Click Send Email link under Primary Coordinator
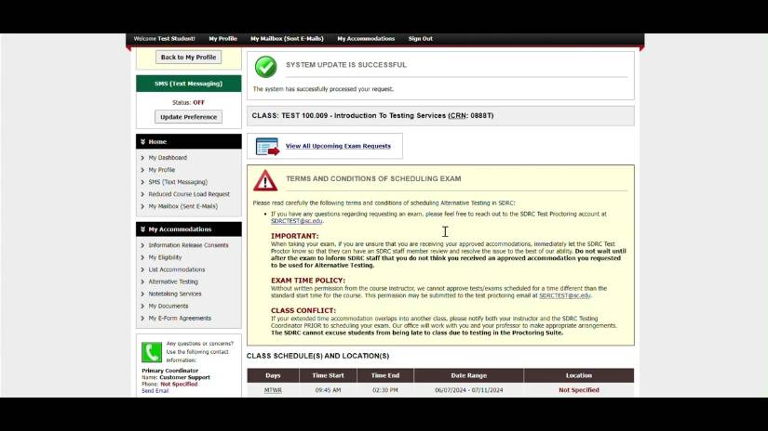Image resolution: width=768 pixels, height=431 pixels. [x=155, y=391]
